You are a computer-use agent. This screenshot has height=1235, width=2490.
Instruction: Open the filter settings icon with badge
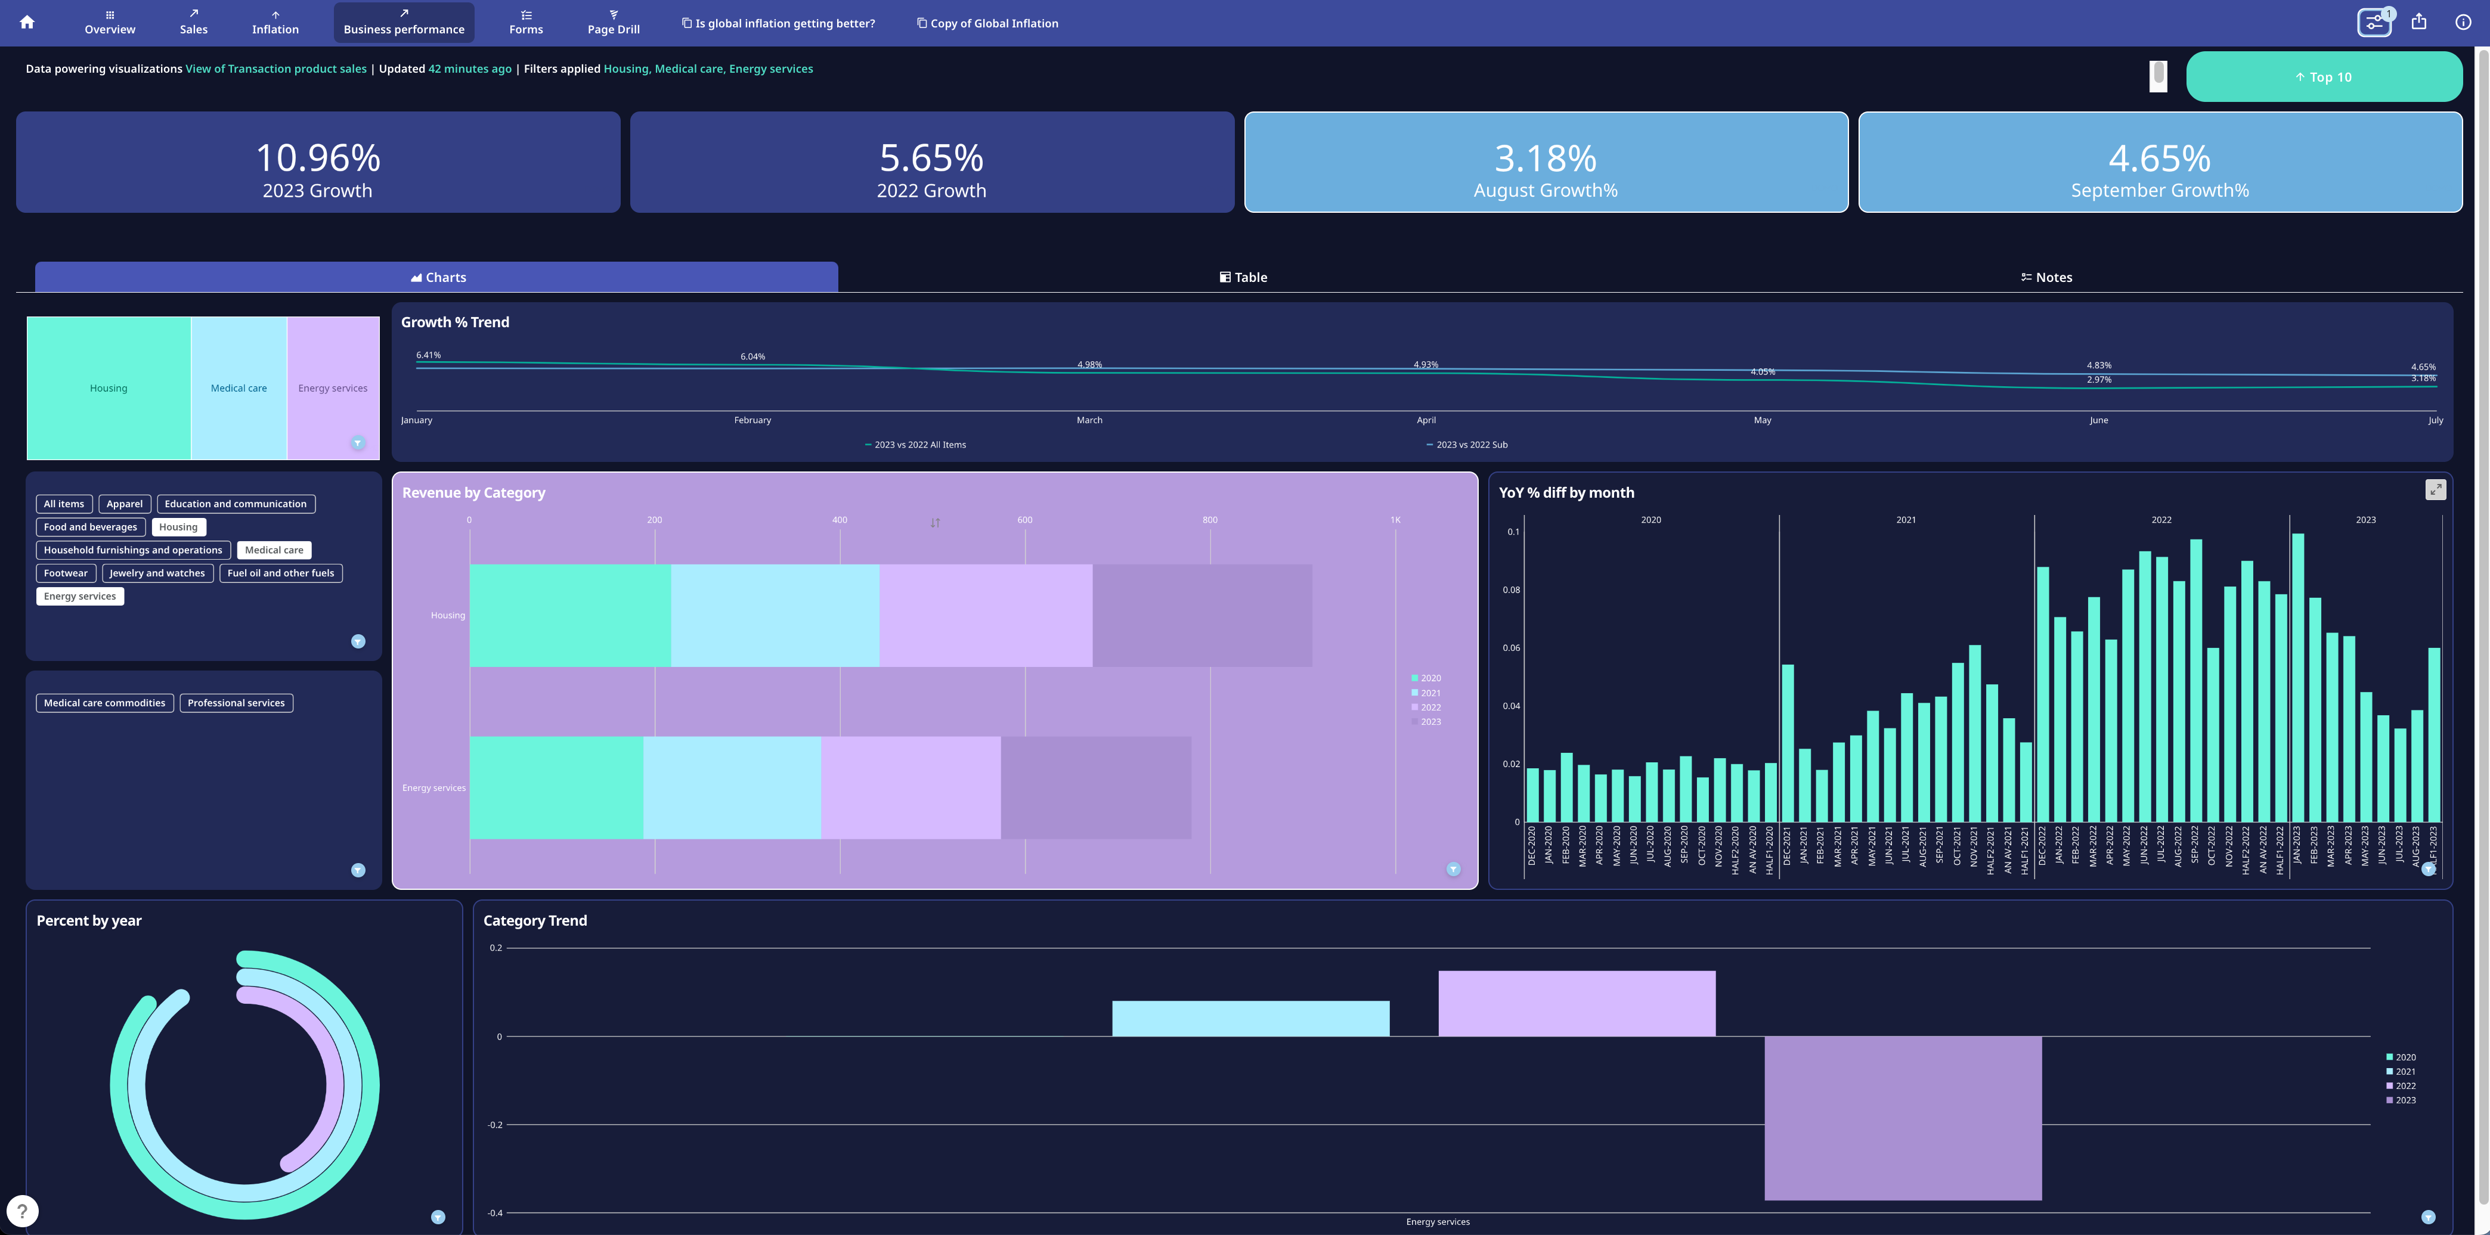[x=2374, y=22]
